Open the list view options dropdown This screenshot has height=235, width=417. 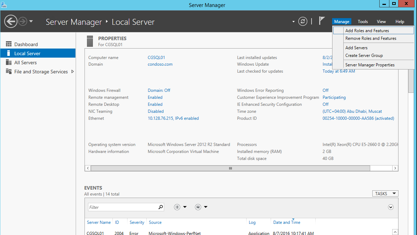(180, 207)
